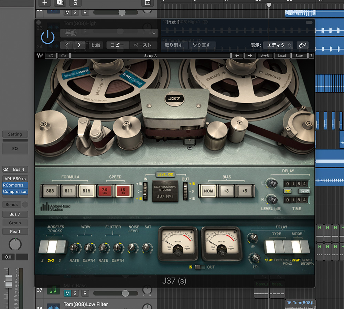Toggle the LEVEL link button
This screenshot has width=344, height=309.
(165, 174)
